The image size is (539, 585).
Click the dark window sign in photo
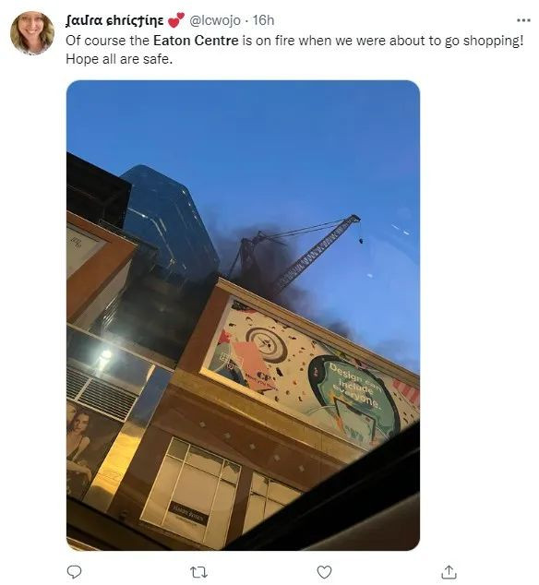[x=187, y=514]
